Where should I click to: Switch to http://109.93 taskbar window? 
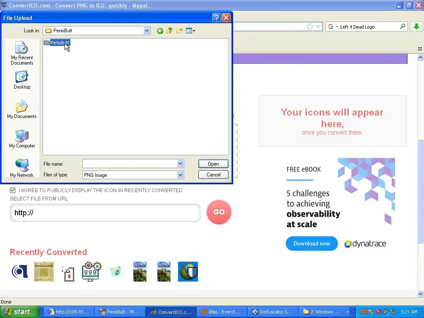point(69,312)
